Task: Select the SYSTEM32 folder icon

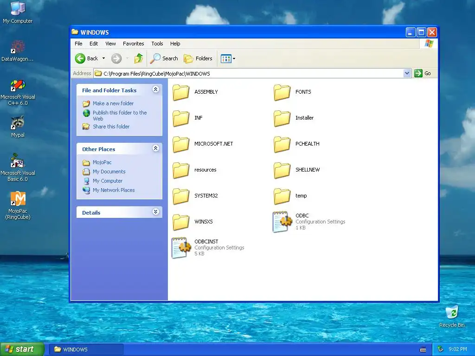Action: pyautogui.click(x=181, y=196)
